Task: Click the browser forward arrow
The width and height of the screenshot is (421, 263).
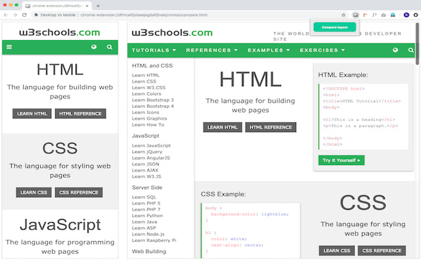Action: 15,15
